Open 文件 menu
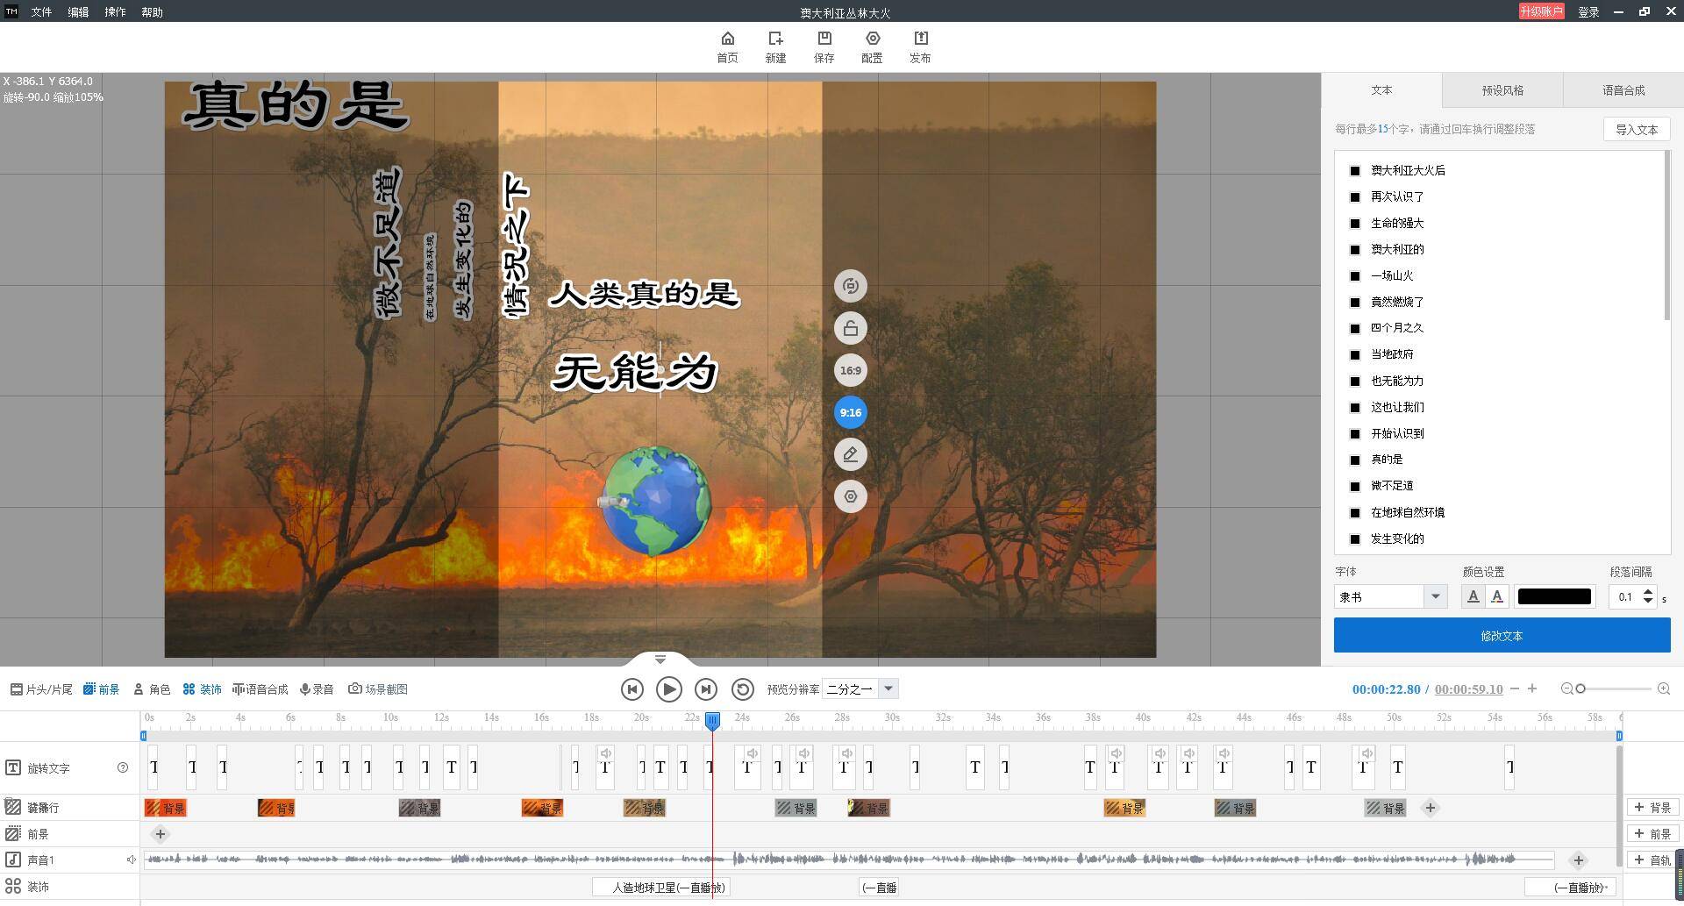 [41, 12]
